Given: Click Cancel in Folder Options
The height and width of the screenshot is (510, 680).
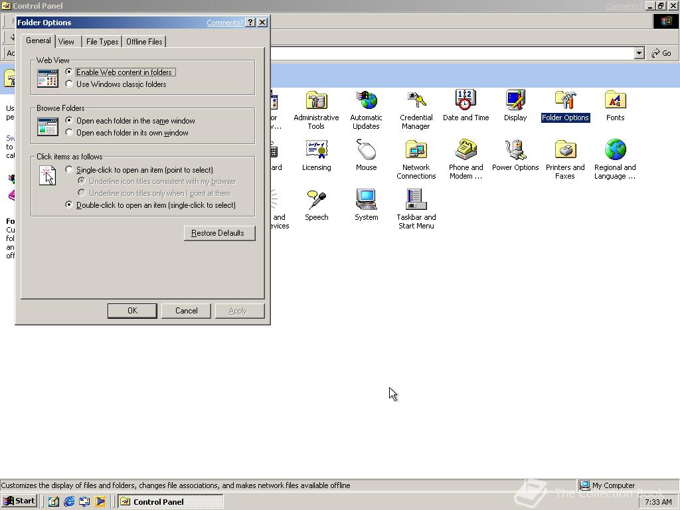Looking at the screenshot, I should click(x=186, y=311).
